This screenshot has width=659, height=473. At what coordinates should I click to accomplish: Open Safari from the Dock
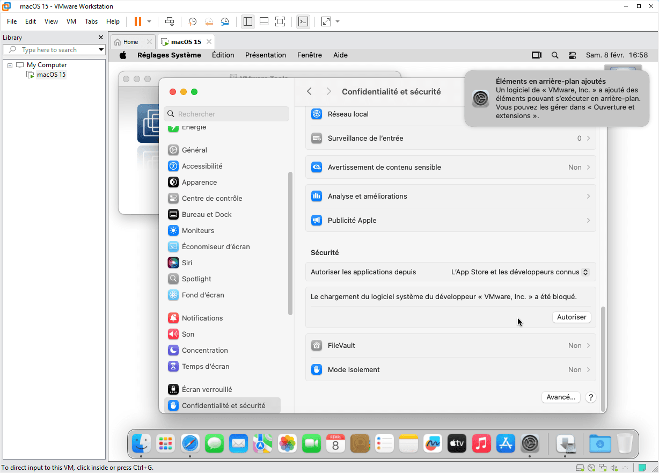(190, 443)
